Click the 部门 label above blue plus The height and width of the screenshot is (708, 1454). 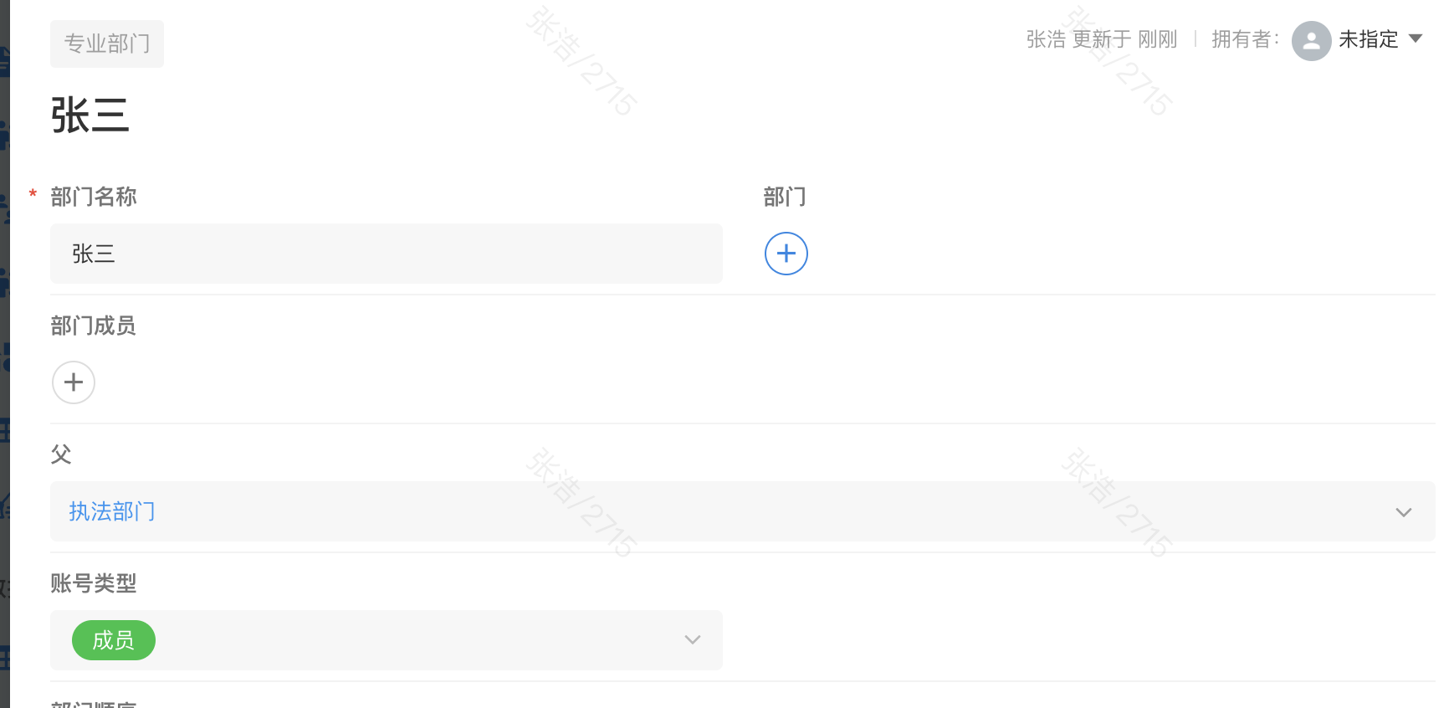(785, 197)
